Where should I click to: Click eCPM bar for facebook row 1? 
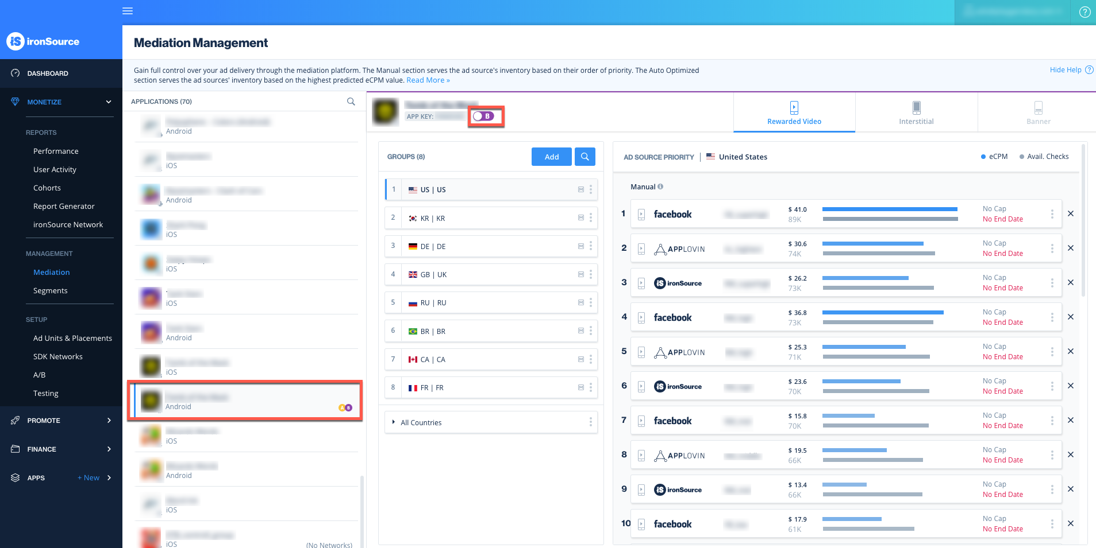(x=889, y=209)
